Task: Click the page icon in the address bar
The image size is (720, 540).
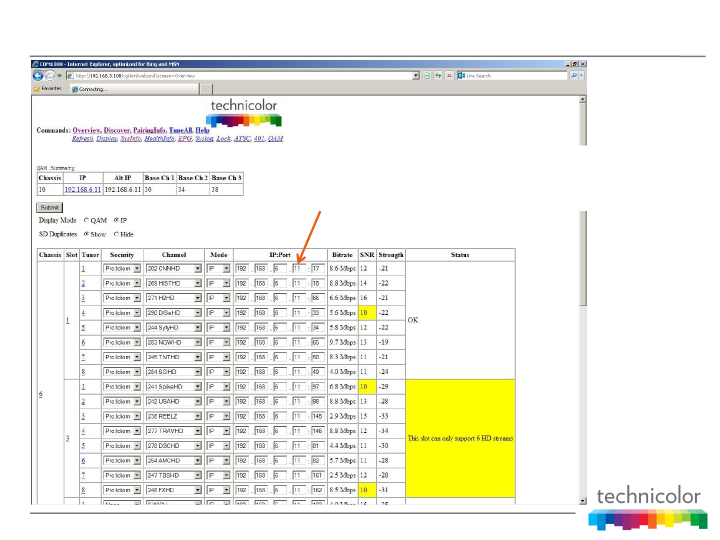Action: pyautogui.click(x=70, y=76)
